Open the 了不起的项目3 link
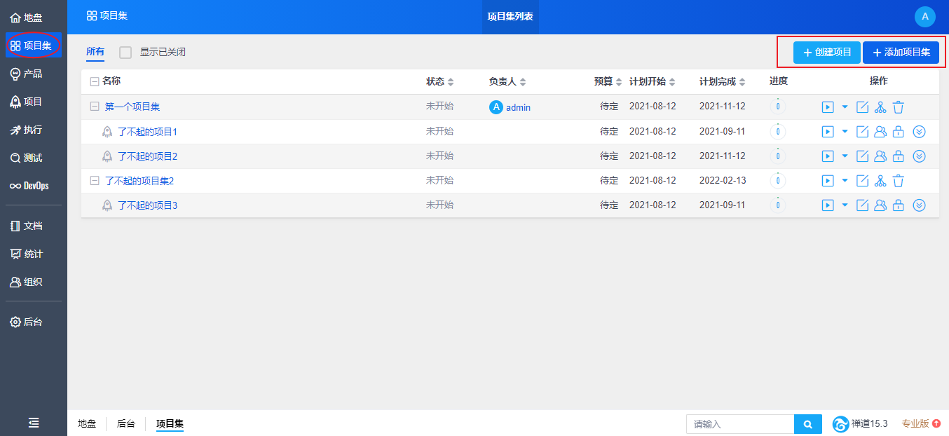949x436 pixels. (x=147, y=205)
